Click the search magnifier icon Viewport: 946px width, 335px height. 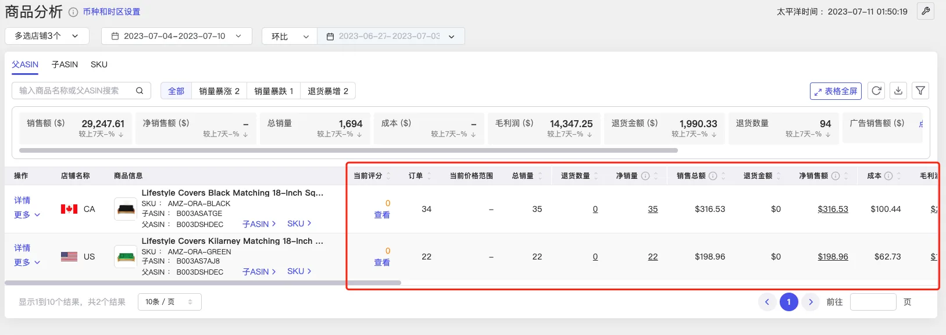(140, 91)
